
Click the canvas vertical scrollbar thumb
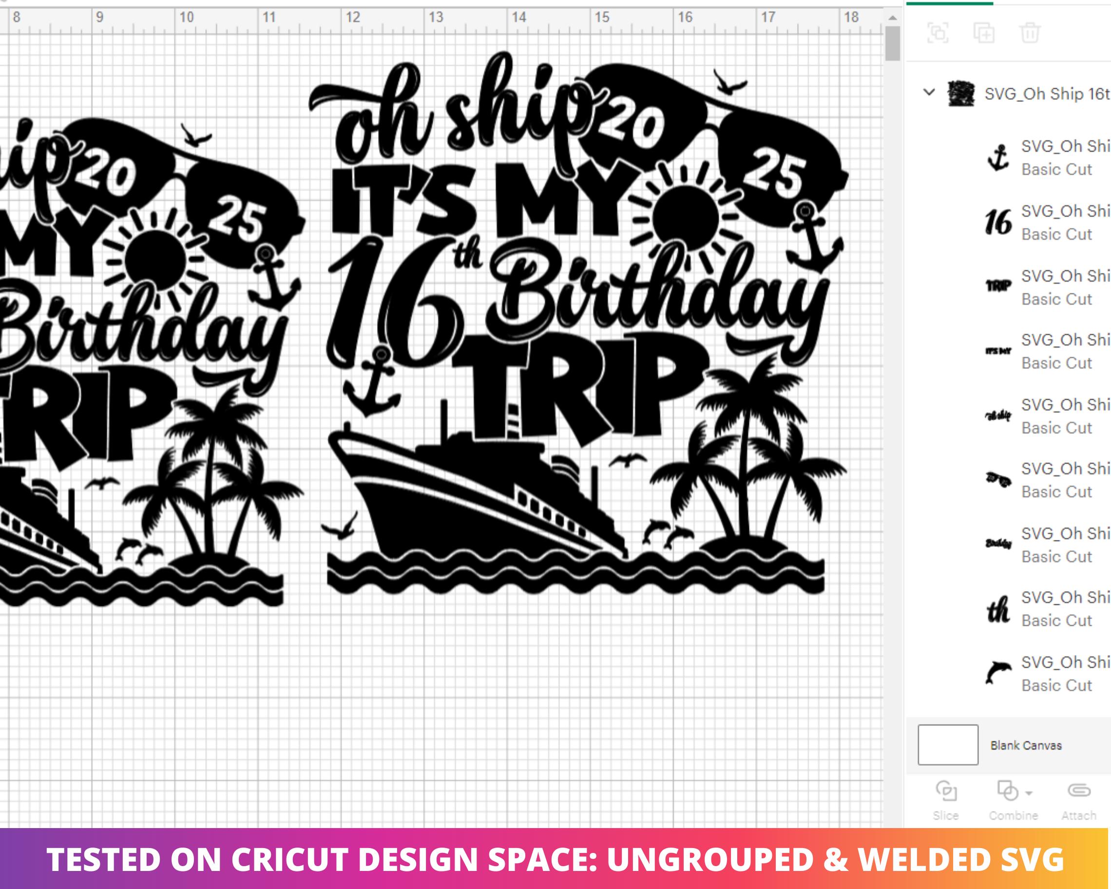point(893,43)
